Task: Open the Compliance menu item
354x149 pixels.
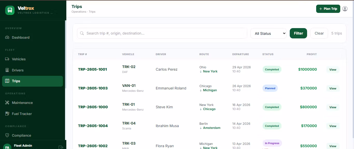Action: pos(33,135)
